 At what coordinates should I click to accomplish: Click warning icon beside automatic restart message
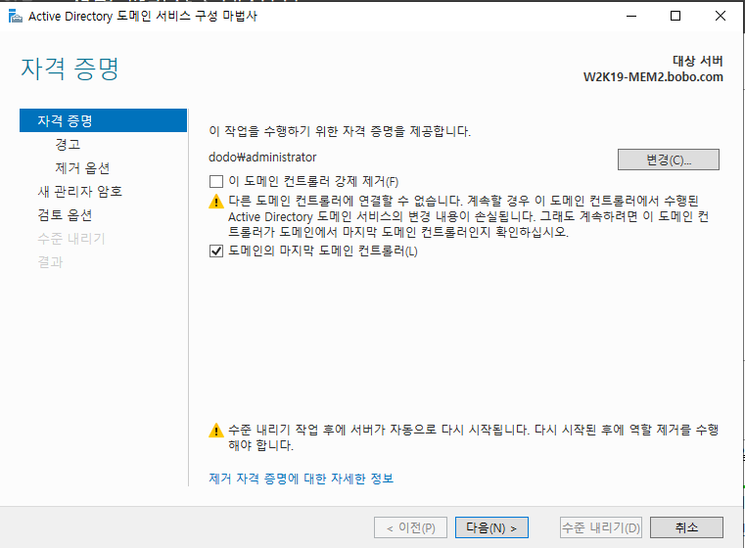pyautogui.click(x=216, y=431)
